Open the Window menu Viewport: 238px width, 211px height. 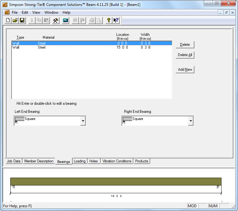[51, 12]
